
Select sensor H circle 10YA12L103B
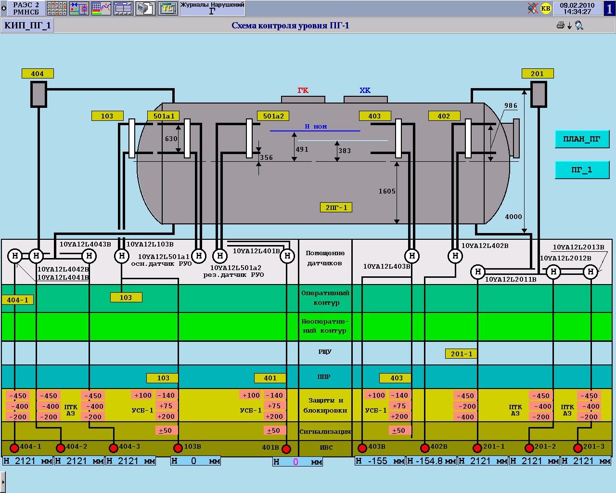coord(122,256)
